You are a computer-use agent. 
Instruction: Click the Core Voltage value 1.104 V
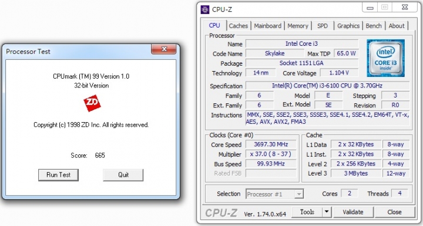click(x=339, y=73)
